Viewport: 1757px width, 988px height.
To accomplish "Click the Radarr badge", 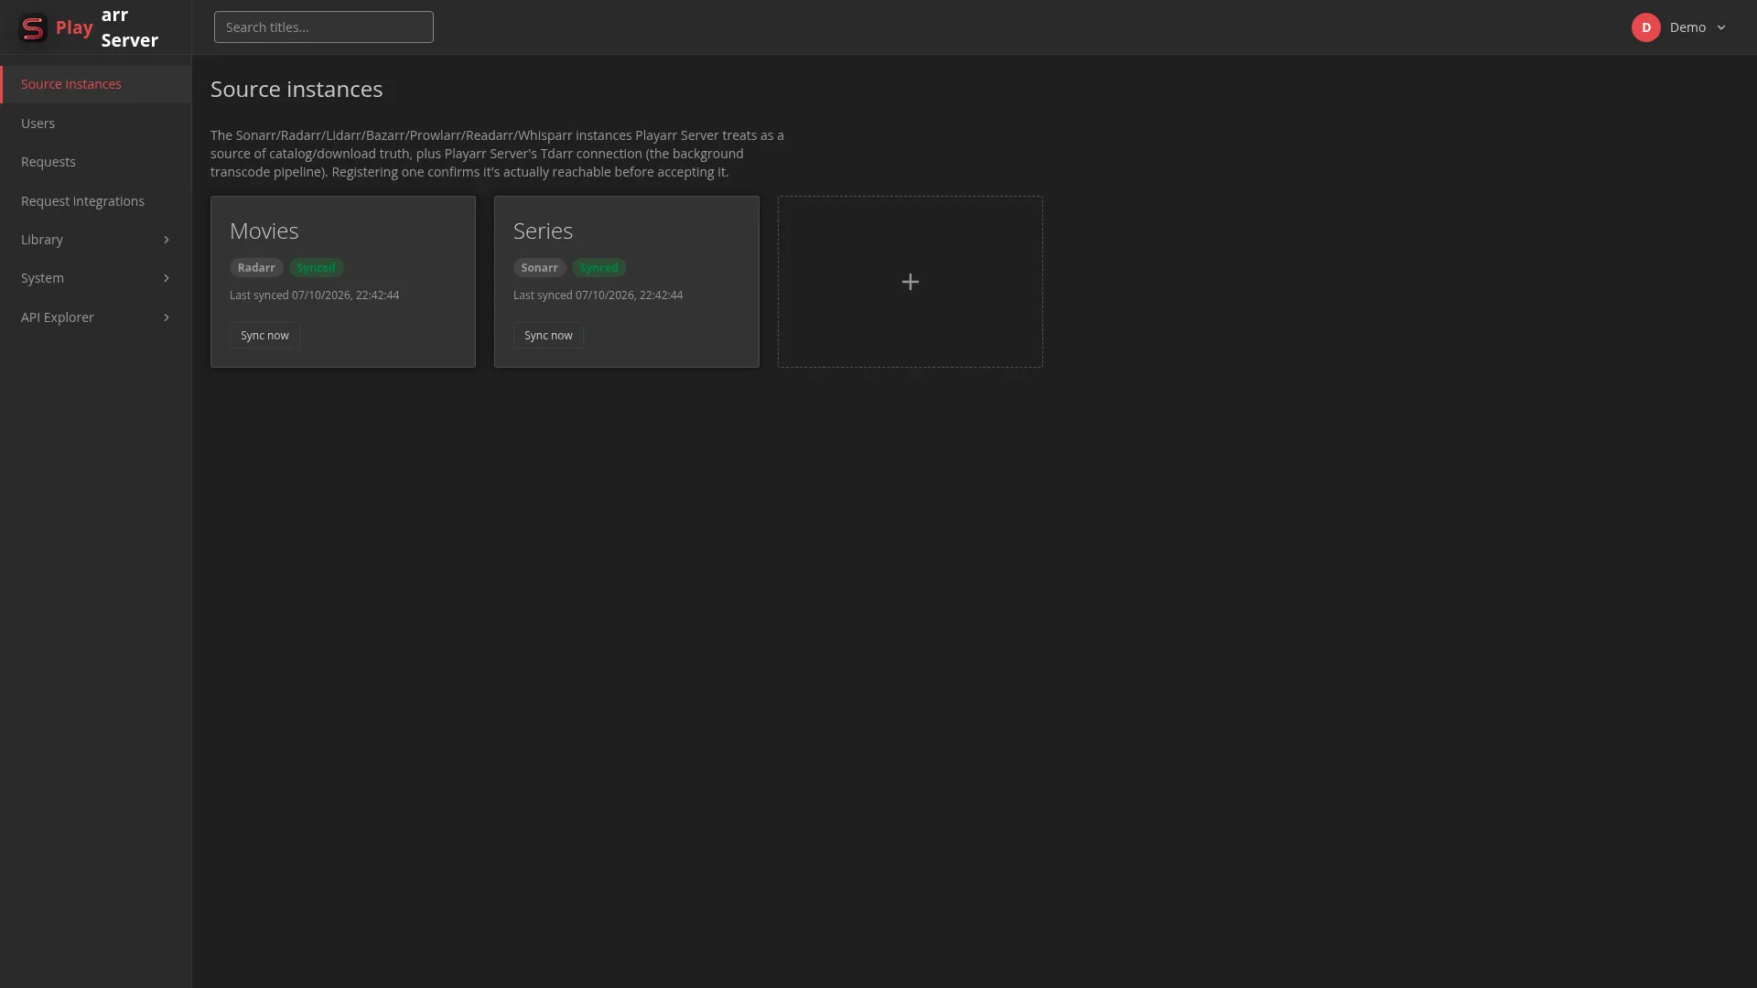I will (x=256, y=268).
